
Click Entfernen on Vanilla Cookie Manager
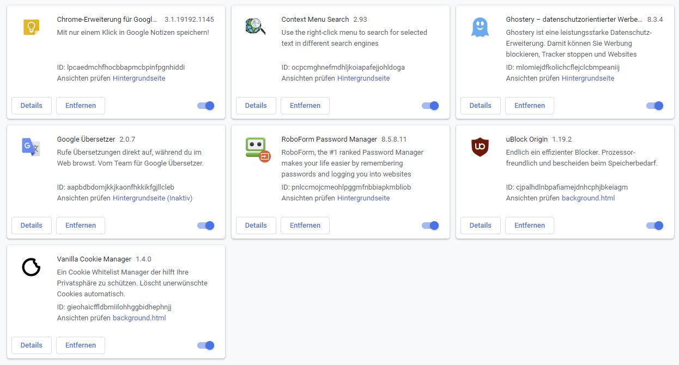pyautogui.click(x=81, y=345)
